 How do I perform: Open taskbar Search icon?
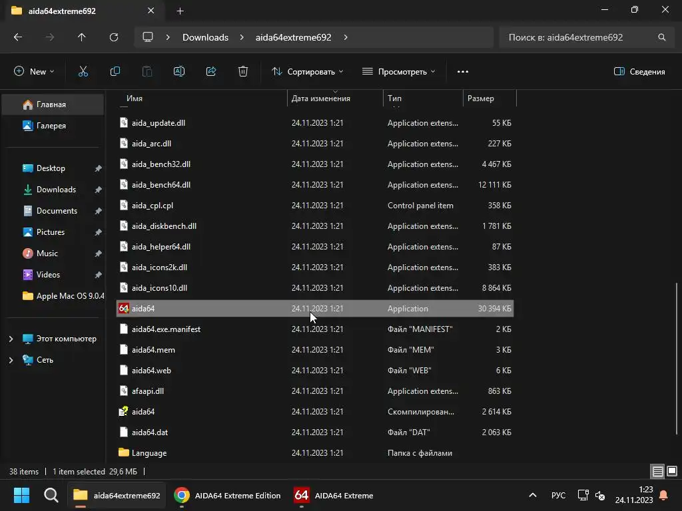[51, 495]
